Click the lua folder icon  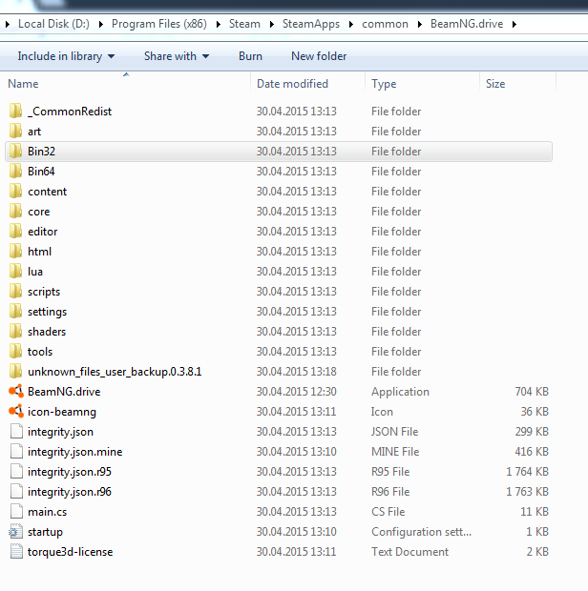pos(16,271)
